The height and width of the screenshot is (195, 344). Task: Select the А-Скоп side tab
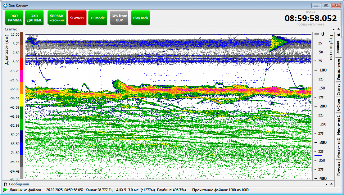338,105
